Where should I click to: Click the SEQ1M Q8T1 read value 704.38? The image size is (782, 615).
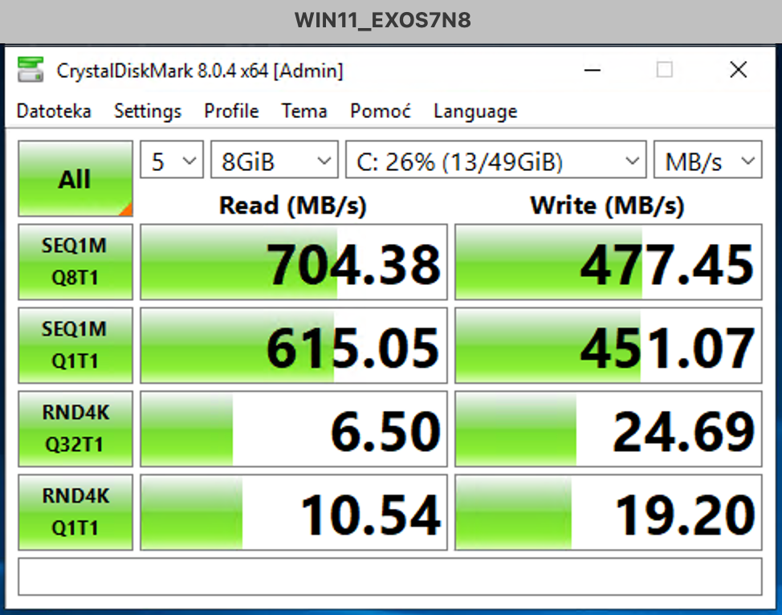pos(294,262)
